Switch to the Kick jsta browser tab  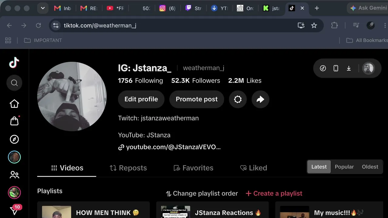tap(272, 8)
